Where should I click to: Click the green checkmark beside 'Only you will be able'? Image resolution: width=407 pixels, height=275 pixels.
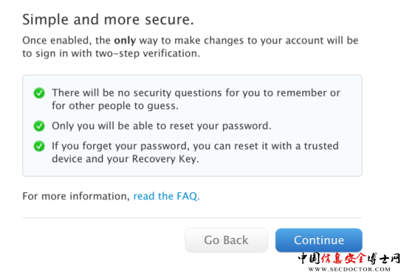pos(39,126)
